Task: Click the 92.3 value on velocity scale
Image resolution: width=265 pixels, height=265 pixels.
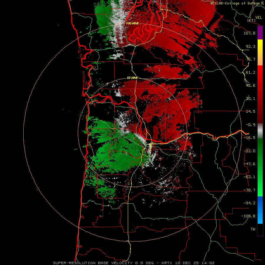Action: (x=251, y=46)
